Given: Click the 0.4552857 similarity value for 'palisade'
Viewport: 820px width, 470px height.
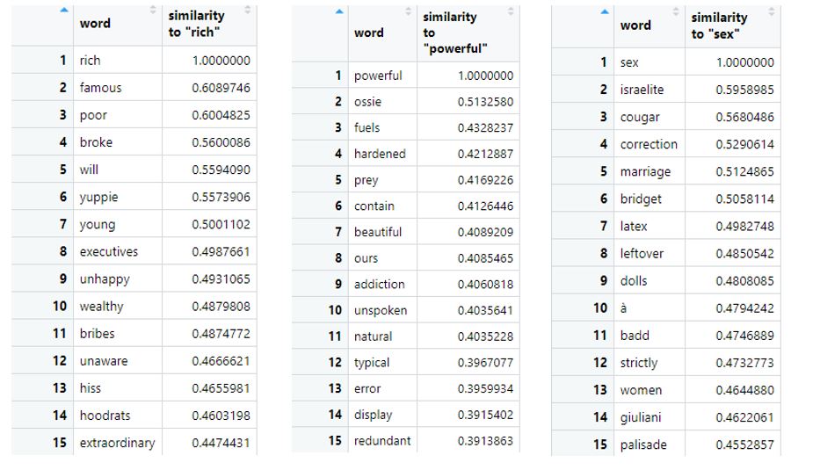Looking at the screenshot, I should click(745, 445).
